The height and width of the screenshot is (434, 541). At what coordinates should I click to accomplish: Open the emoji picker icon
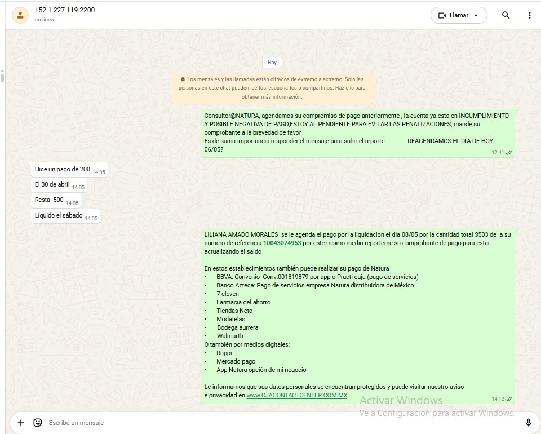point(38,423)
